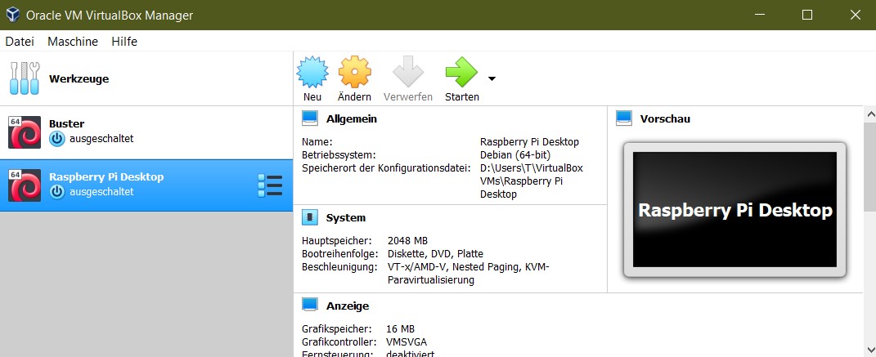876x357 pixels.
Task: Select the Buster virtual machine
Action: 146,132
